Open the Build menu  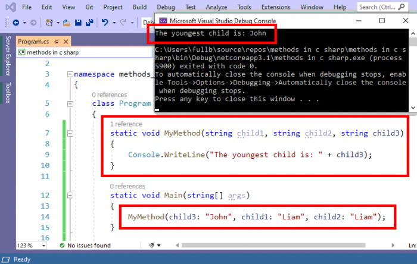140,7
